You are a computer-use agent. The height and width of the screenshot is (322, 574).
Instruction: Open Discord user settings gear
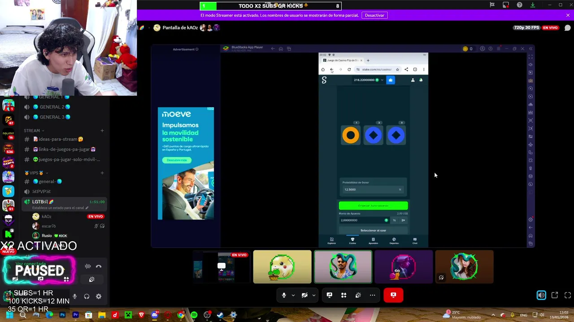coord(99,297)
